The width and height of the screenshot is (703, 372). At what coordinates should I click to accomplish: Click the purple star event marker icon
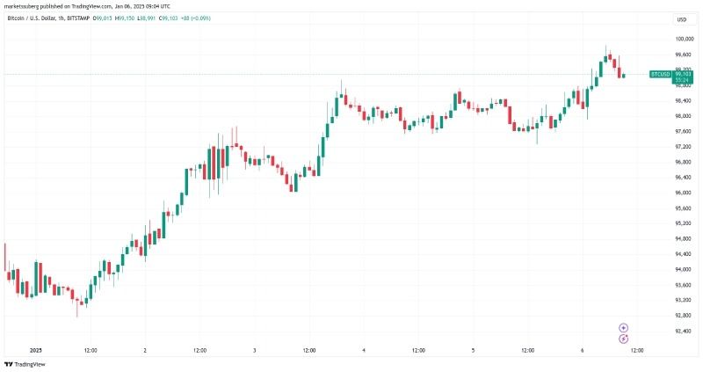click(624, 328)
